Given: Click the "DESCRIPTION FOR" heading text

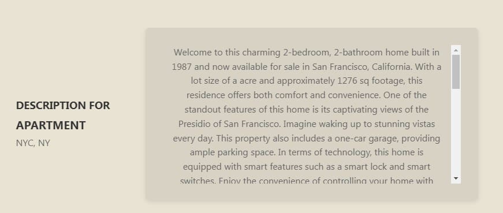Looking at the screenshot, I should 63,105.
